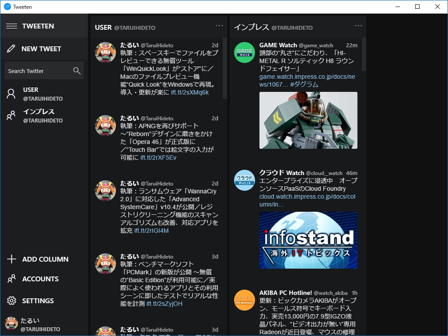Click the search magnifier icon
The width and height of the screenshot is (448, 336).
[76, 70]
